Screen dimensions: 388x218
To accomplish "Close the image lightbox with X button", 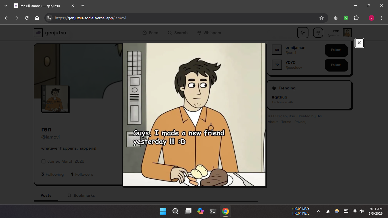I will coord(359,43).
